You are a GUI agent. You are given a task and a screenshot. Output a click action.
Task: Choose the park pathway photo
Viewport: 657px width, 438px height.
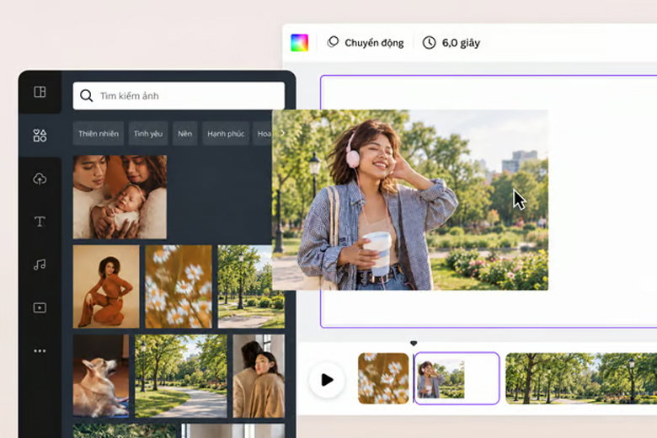coord(181,376)
